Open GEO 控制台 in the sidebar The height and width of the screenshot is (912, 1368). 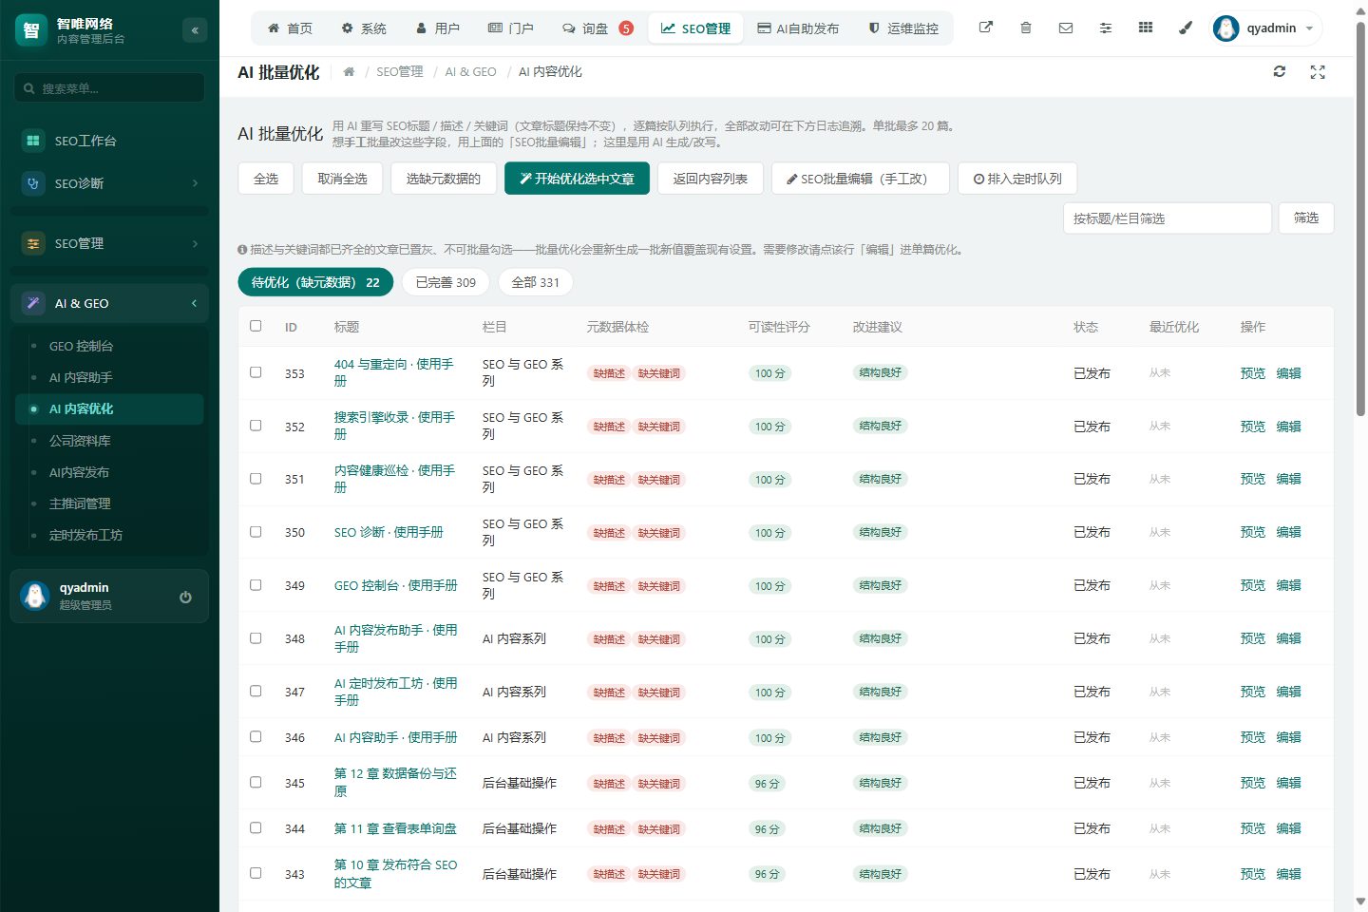coord(109,346)
